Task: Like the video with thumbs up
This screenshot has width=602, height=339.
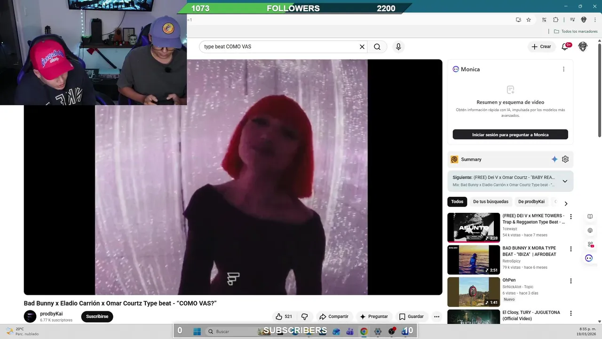Action: click(x=284, y=316)
